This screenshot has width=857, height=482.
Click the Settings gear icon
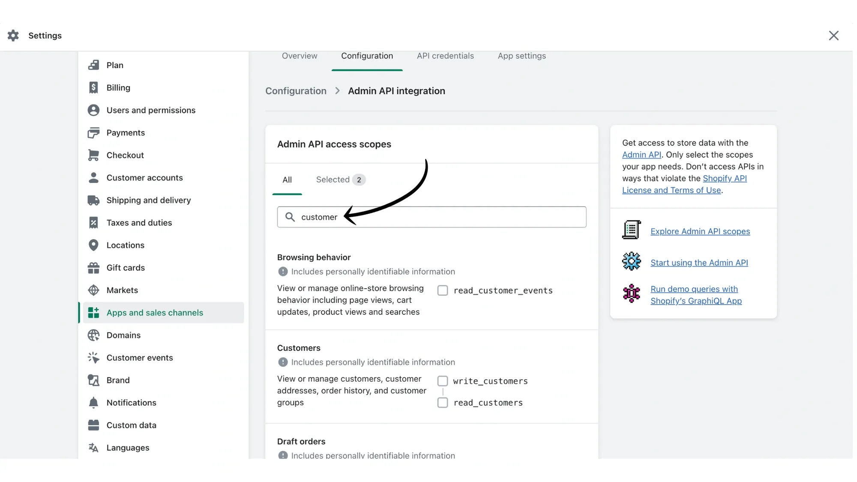click(x=13, y=36)
